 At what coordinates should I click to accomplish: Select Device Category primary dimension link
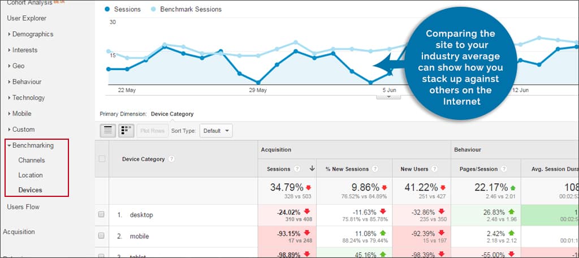(172, 114)
